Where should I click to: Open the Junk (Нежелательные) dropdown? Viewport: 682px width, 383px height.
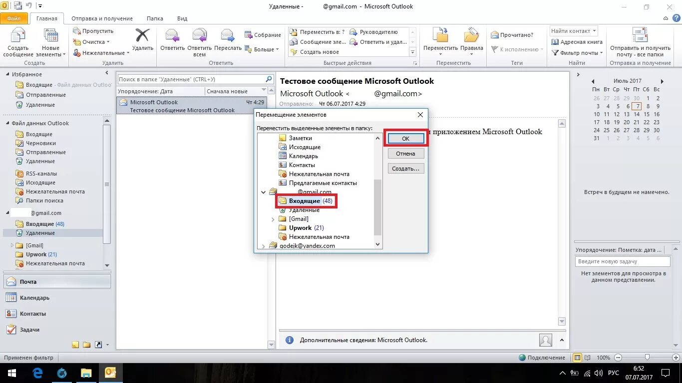pyautogui.click(x=101, y=53)
